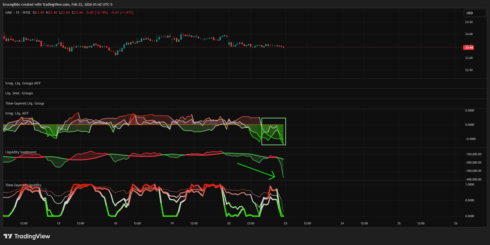
Task: Select the green rectangle highlight box
Action: [x=273, y=118]
